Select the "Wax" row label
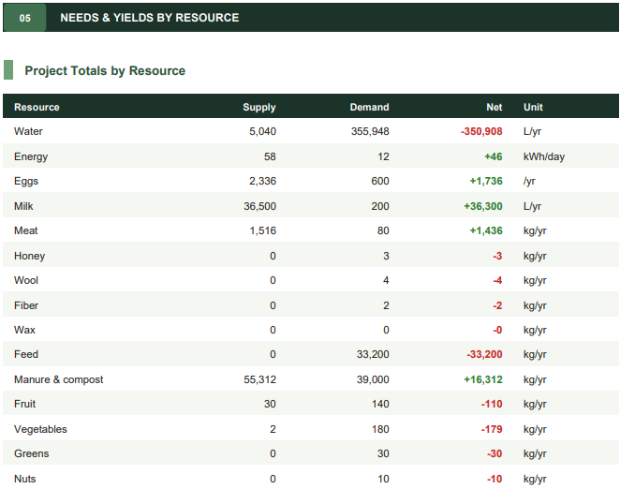This screenshot has width=620, height=489. [x=24, y=330]
